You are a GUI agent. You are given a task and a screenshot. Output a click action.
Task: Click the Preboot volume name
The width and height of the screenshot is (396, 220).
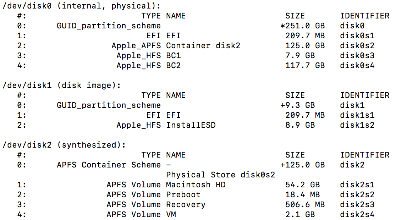click(x=183, y=194)
